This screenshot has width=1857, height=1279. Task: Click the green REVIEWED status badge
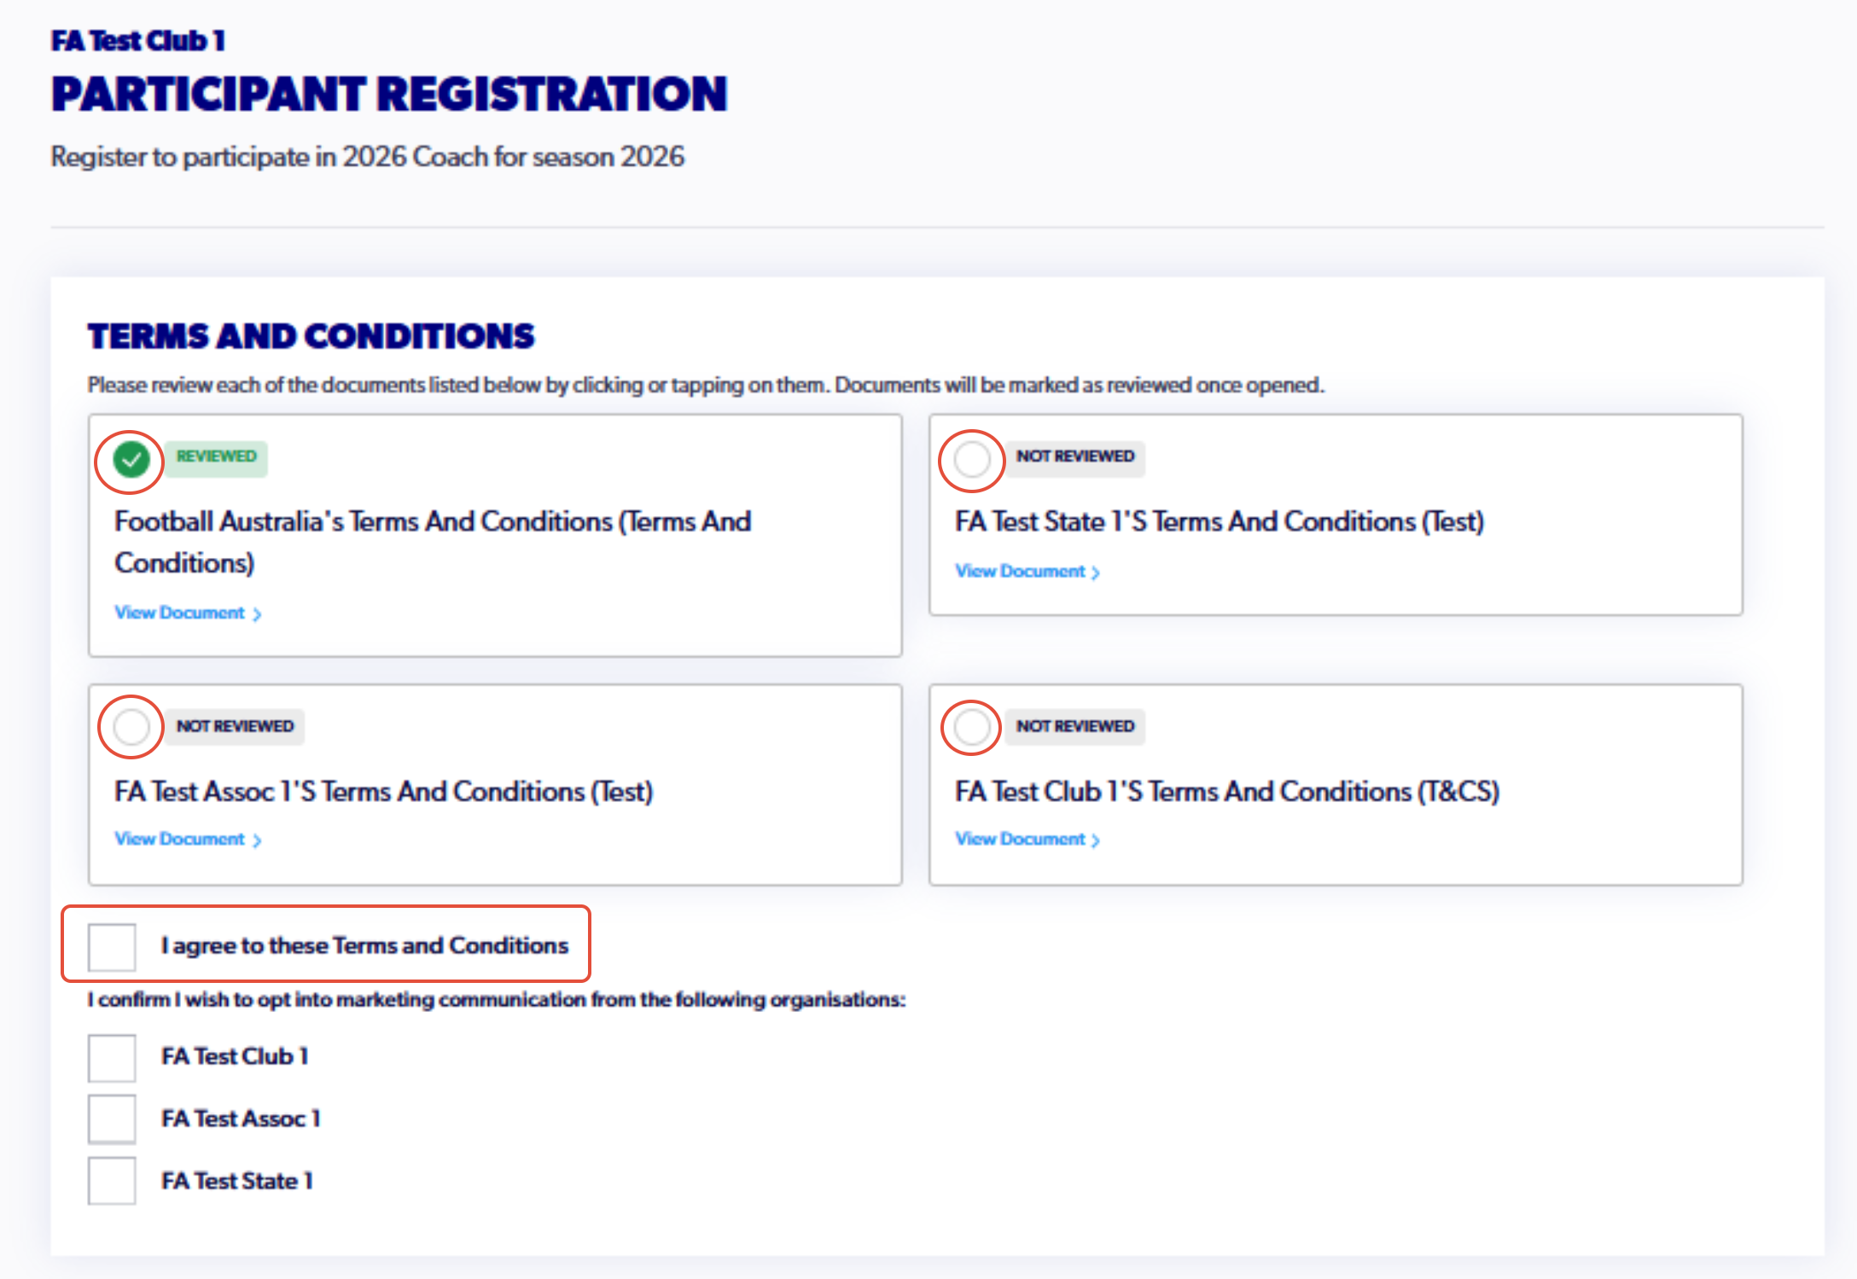[216, 457]
